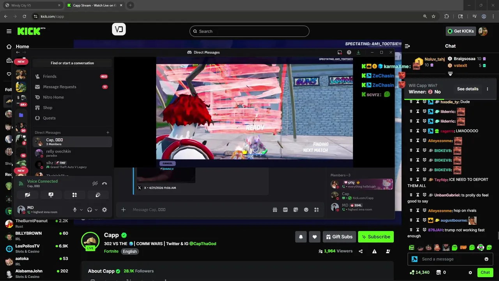This screenshot has height=281, width=499.
Task: Click Find or start a conversation box
Action: [72, 63]
